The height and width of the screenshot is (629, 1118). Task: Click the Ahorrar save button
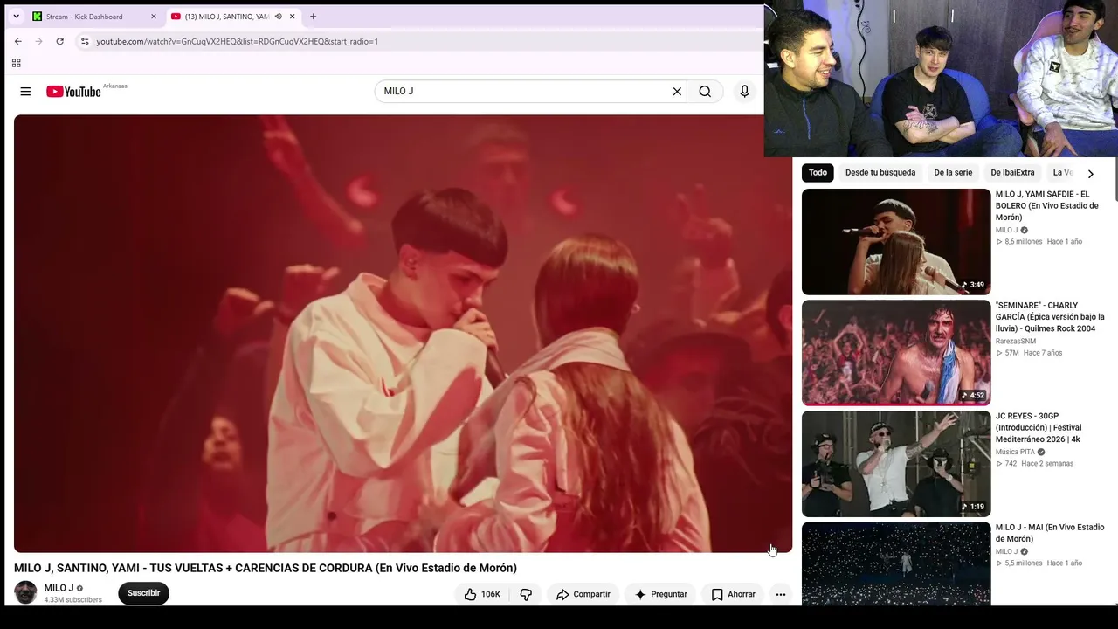point(733,594)
